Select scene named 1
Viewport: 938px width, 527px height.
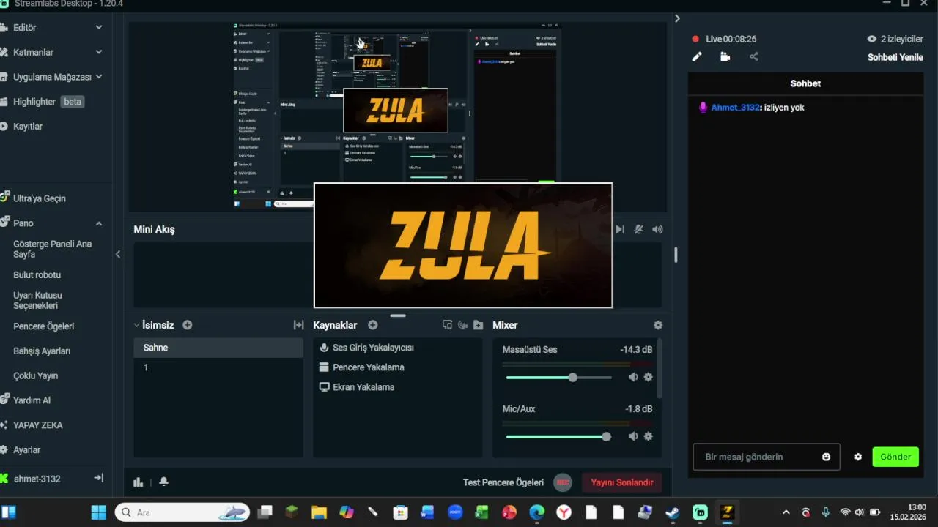click(218, 367)
